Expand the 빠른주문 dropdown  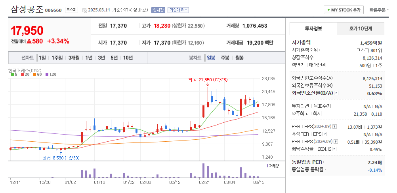tap(379, 10)
